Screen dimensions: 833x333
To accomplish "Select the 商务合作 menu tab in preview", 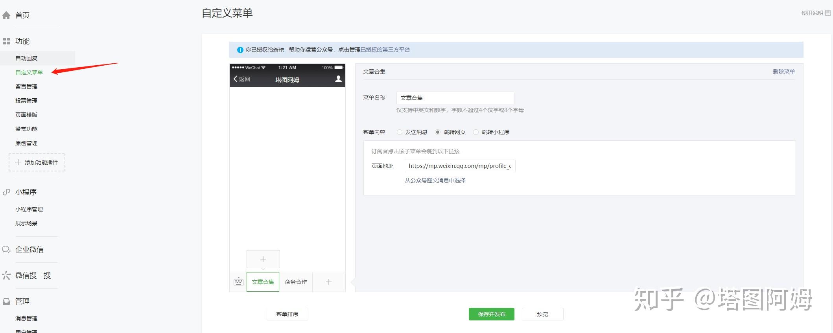I will coord(296,282).
